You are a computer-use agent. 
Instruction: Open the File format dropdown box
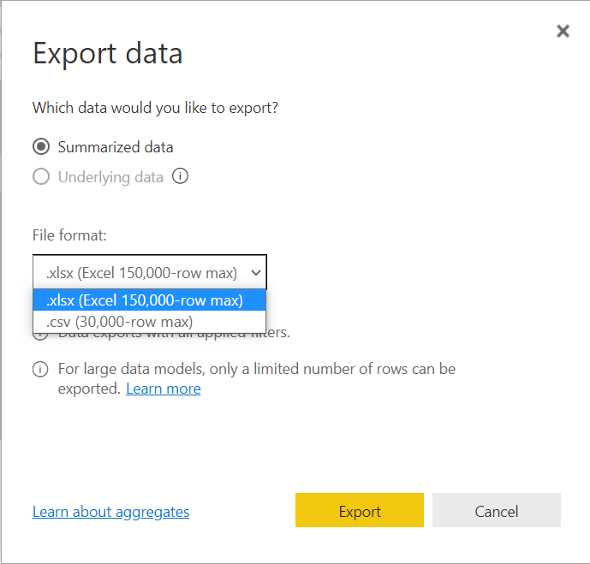(x=150, y=272)
